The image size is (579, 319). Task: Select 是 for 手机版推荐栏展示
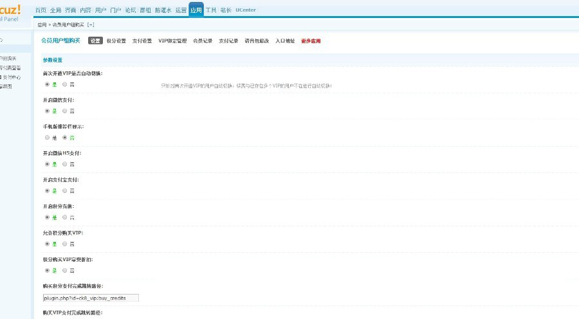pyautogui.click(x=47, y=137)
